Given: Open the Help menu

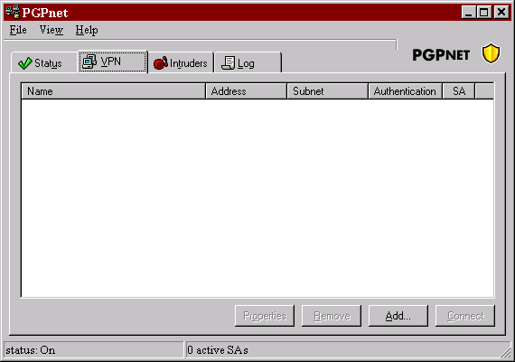Looking at the screenshot, I should (x=87, y=30).
